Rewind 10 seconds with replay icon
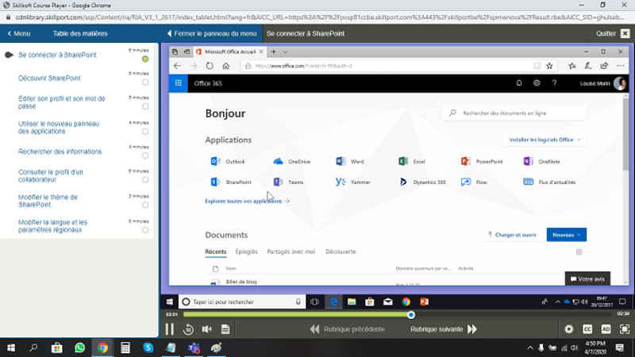 (x=188, y=329)
